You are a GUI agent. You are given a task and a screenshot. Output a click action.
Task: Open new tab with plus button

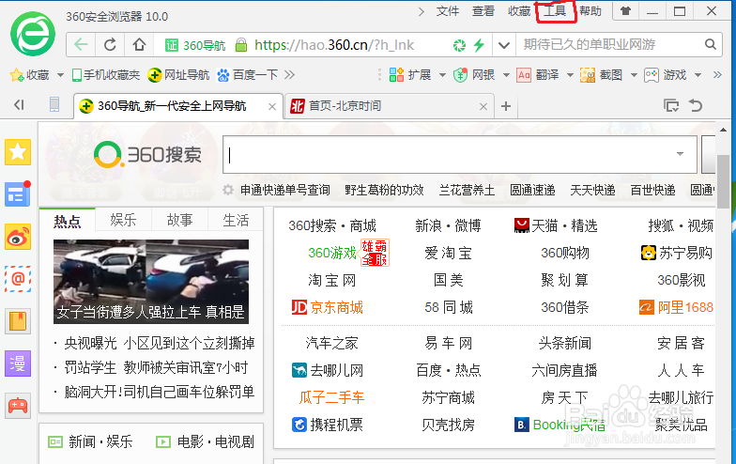point(506,106)
